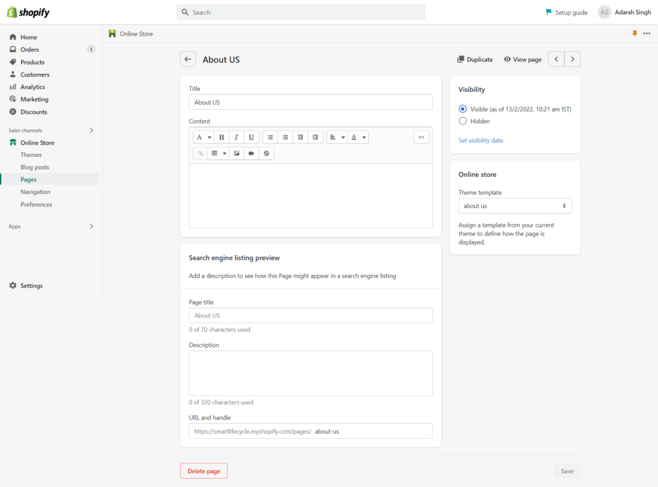Click Set visibility date link
Screen dimensions: 658x487
tap(481, 141)
